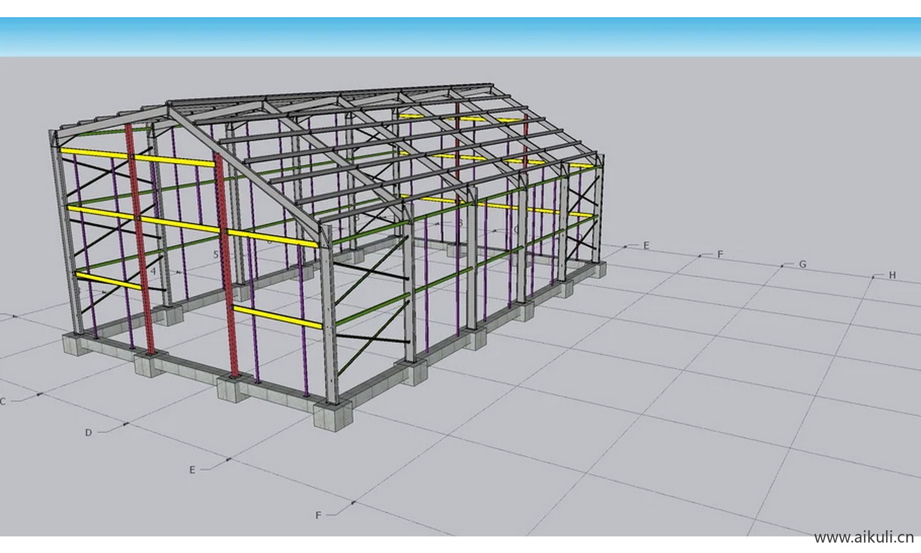Viewport: 921px width, 553px height.
Task: Select grid axis label G
Action: pos(802,264)
